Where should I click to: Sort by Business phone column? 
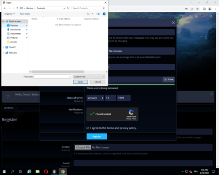click(92, 19)
